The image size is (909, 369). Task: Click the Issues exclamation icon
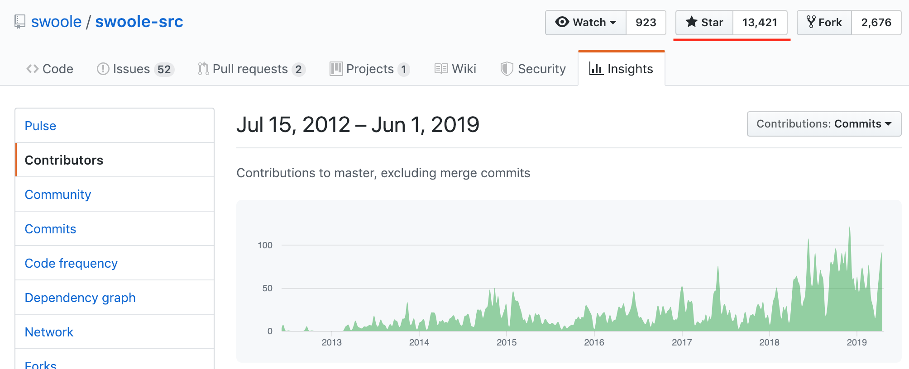[103, 69]
